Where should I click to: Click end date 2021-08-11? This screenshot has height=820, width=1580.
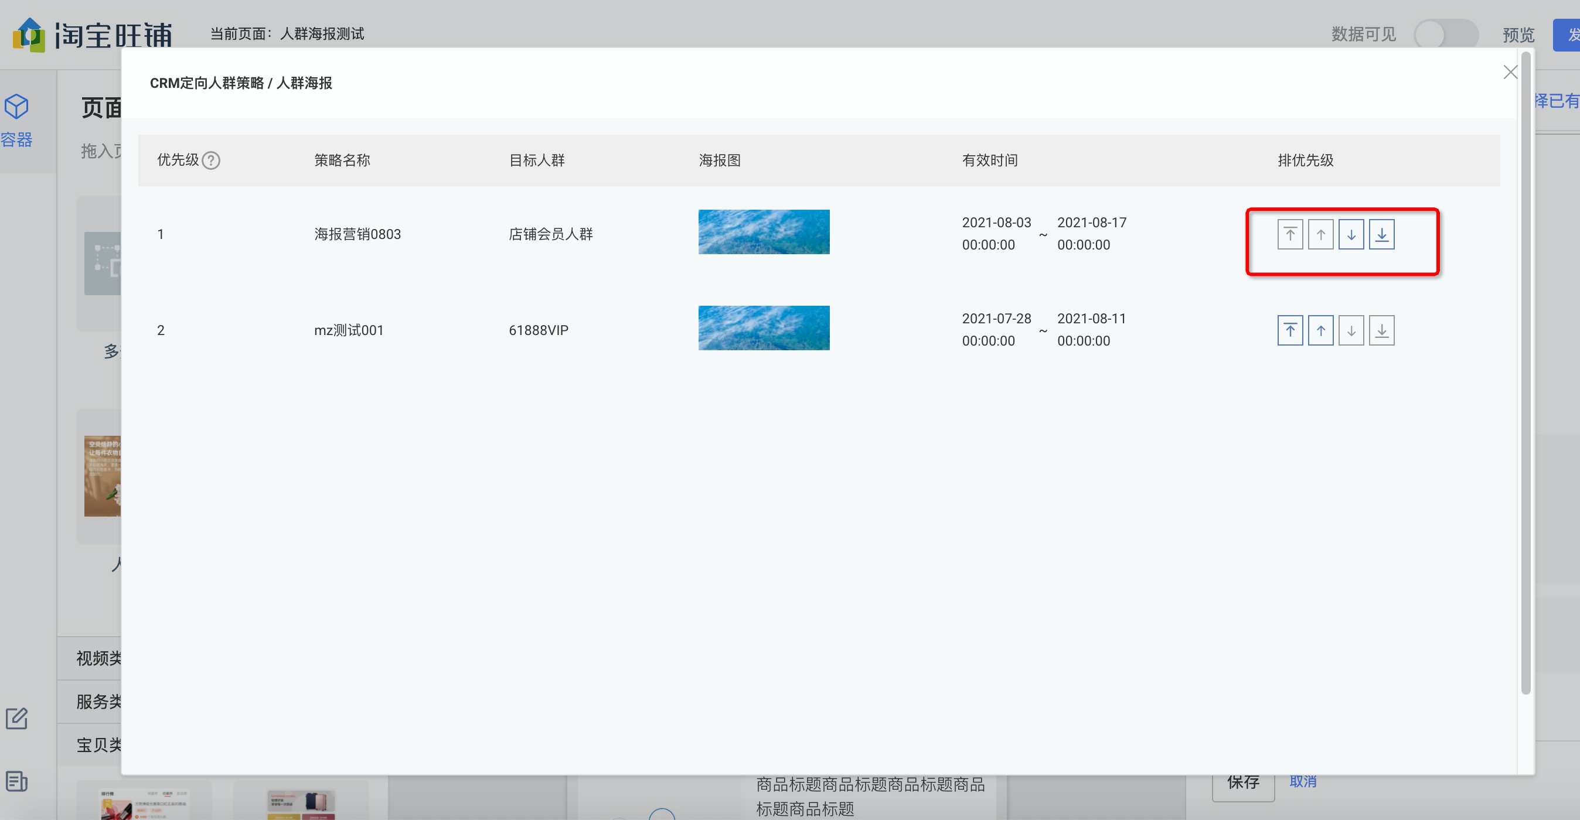coord(1092,319)
